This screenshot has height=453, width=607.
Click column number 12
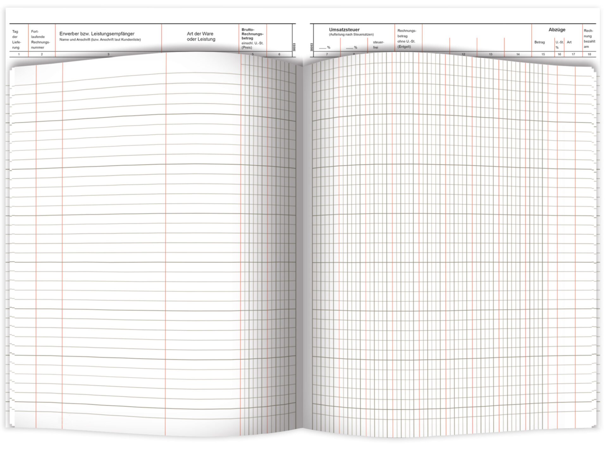tap(463, 54)
